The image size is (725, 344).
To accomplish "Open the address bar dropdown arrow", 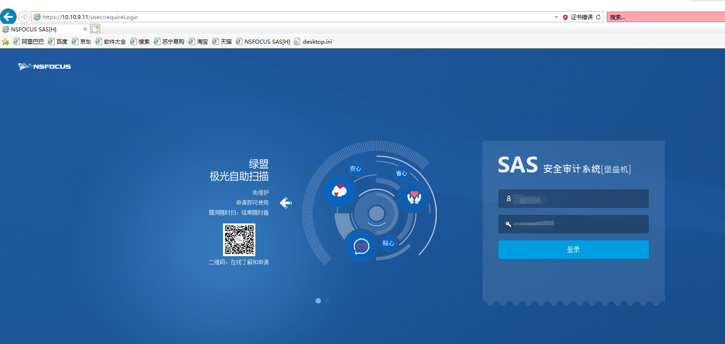I will 556,17.
